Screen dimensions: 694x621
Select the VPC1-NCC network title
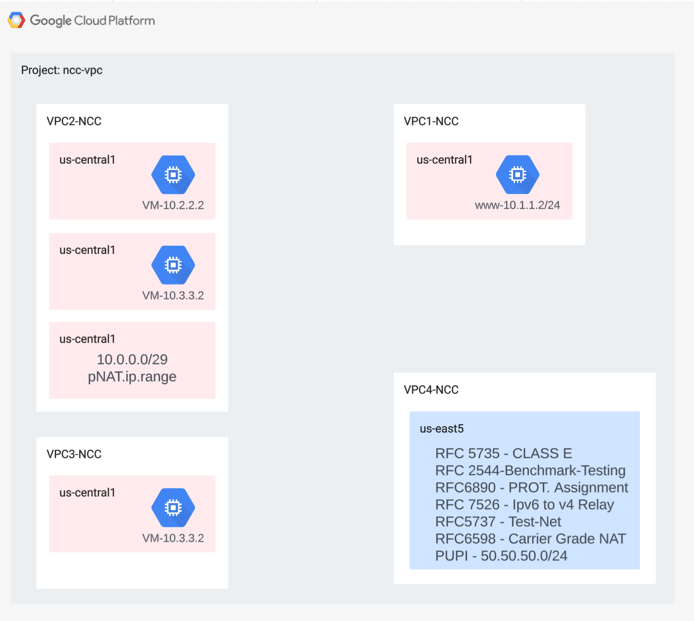pos(431,121)
